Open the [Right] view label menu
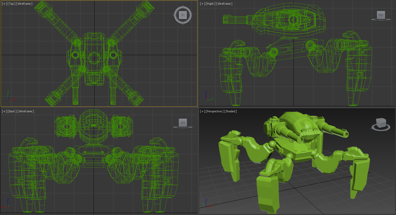Viewport: 396px width, 215px height. pos(210,4)
